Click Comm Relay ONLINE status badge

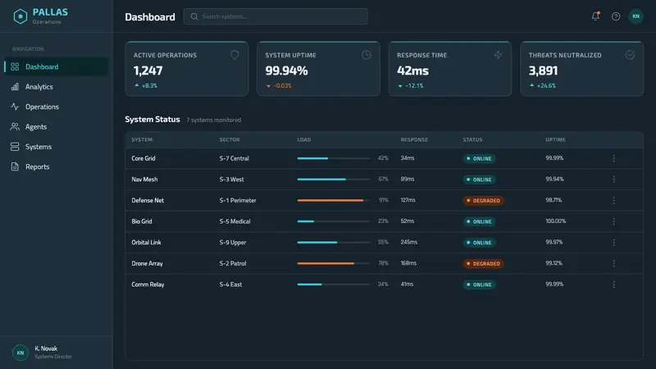click(x=479, y=285)
